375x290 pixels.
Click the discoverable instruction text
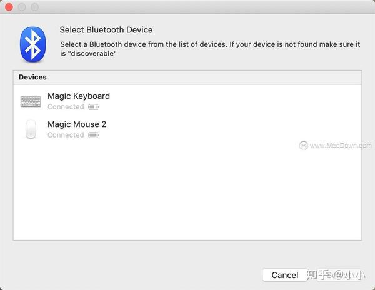click(x=210, y=49)
